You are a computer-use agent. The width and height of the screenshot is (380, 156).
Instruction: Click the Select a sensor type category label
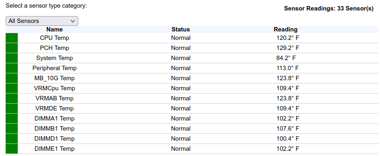coord(46,6)
